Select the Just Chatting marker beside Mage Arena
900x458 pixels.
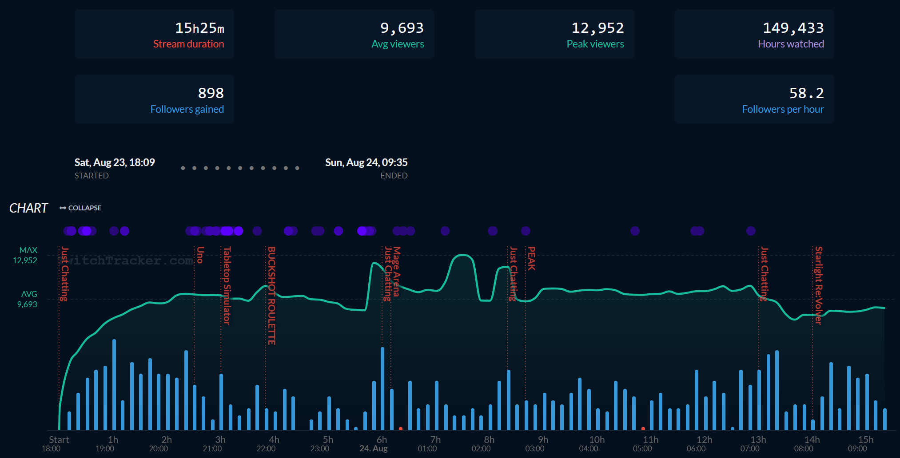tap(388, 274)
